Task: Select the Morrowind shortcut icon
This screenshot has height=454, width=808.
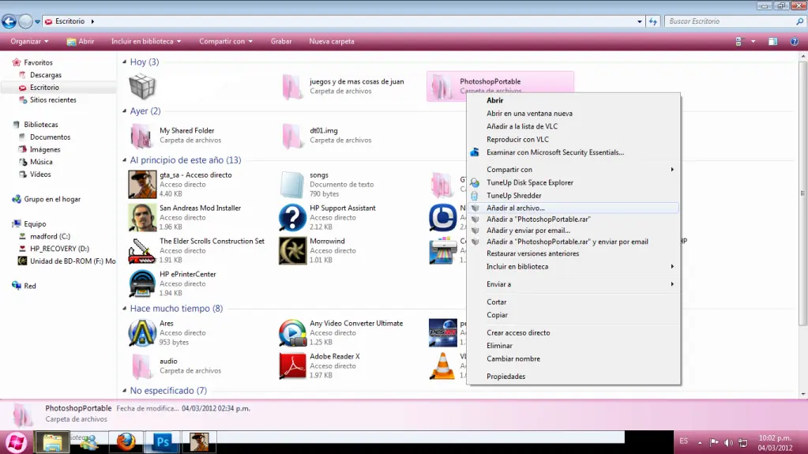Action: (292, 250)
